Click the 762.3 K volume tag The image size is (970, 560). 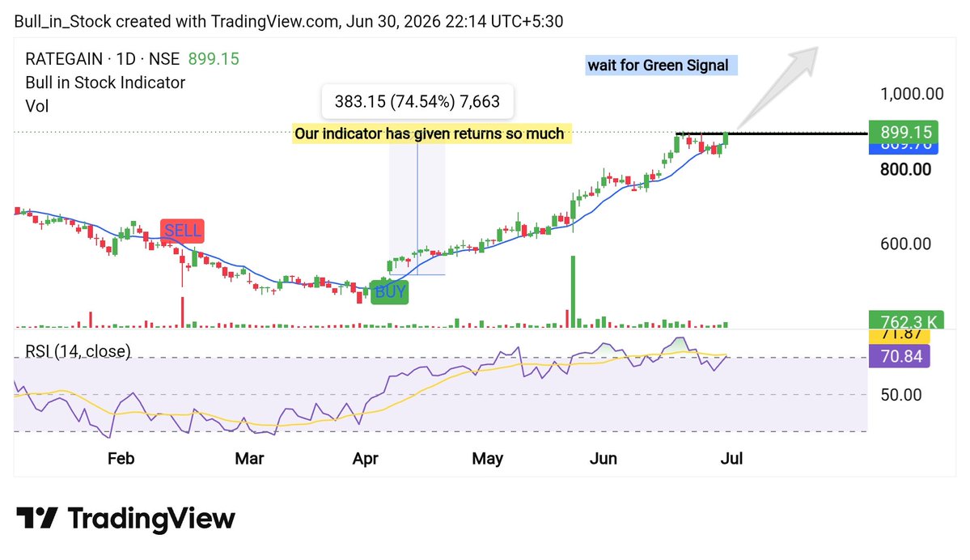(x=906, y=320)
